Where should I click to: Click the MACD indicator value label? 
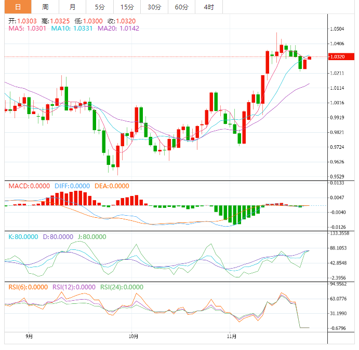tap(28, 186)
